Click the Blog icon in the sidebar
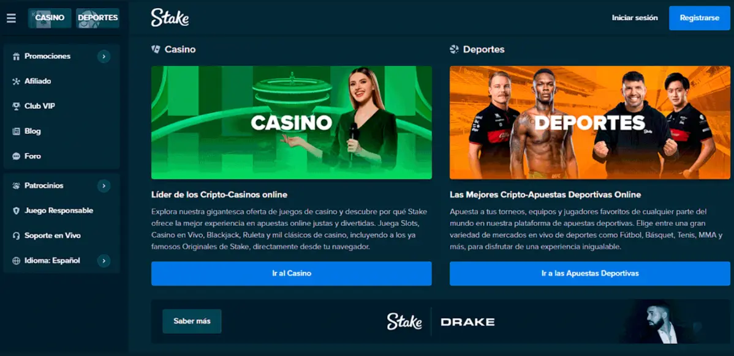Viewport: 734px width, 356px height. [16, 132]
